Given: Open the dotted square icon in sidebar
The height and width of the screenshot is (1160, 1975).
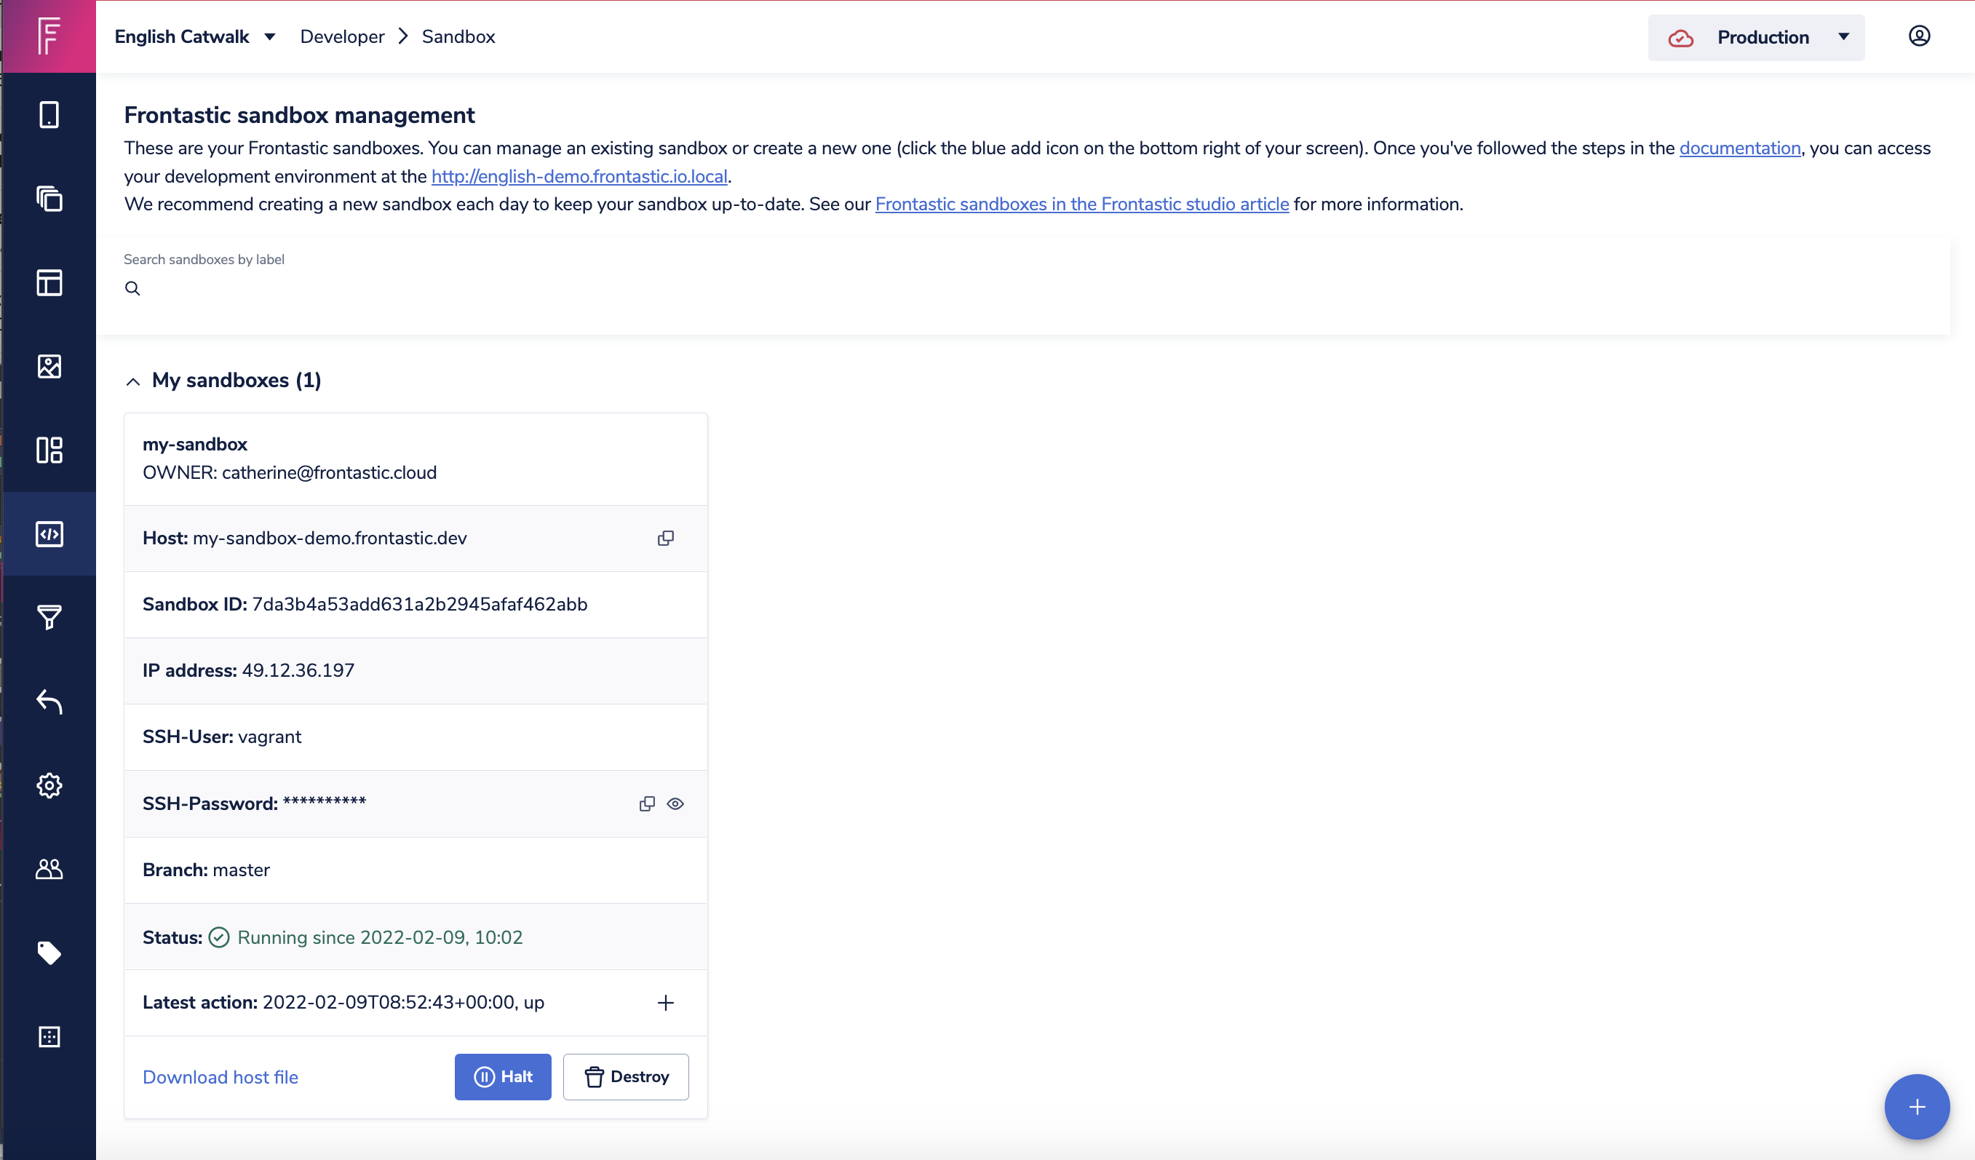Looking at the screenshot, I should click(x=49, y=1036).
